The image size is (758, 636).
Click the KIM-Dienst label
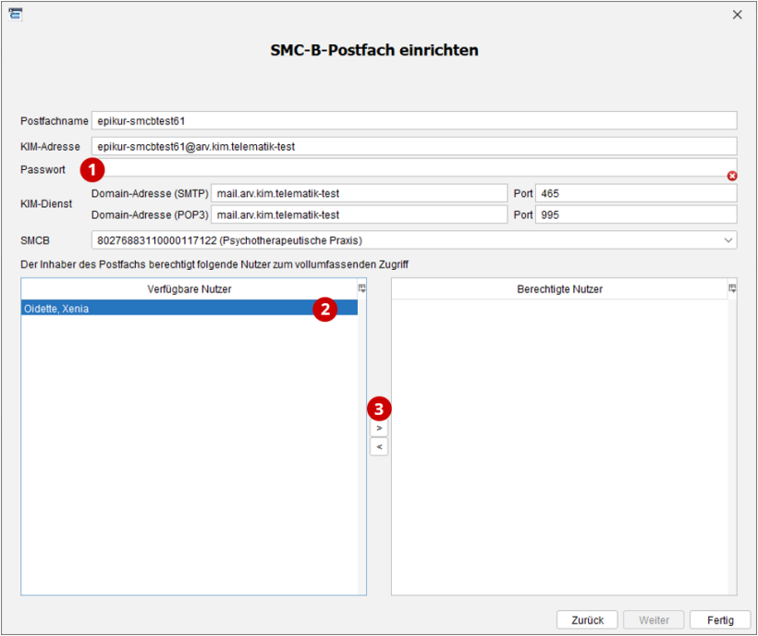pos(46,204)
